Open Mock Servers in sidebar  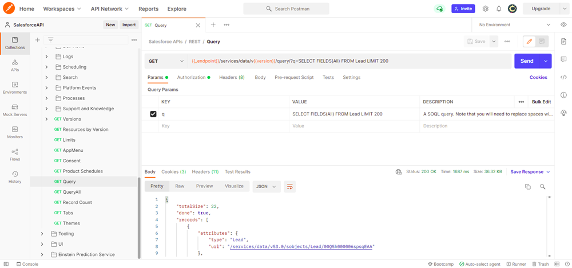coord(15,110)
